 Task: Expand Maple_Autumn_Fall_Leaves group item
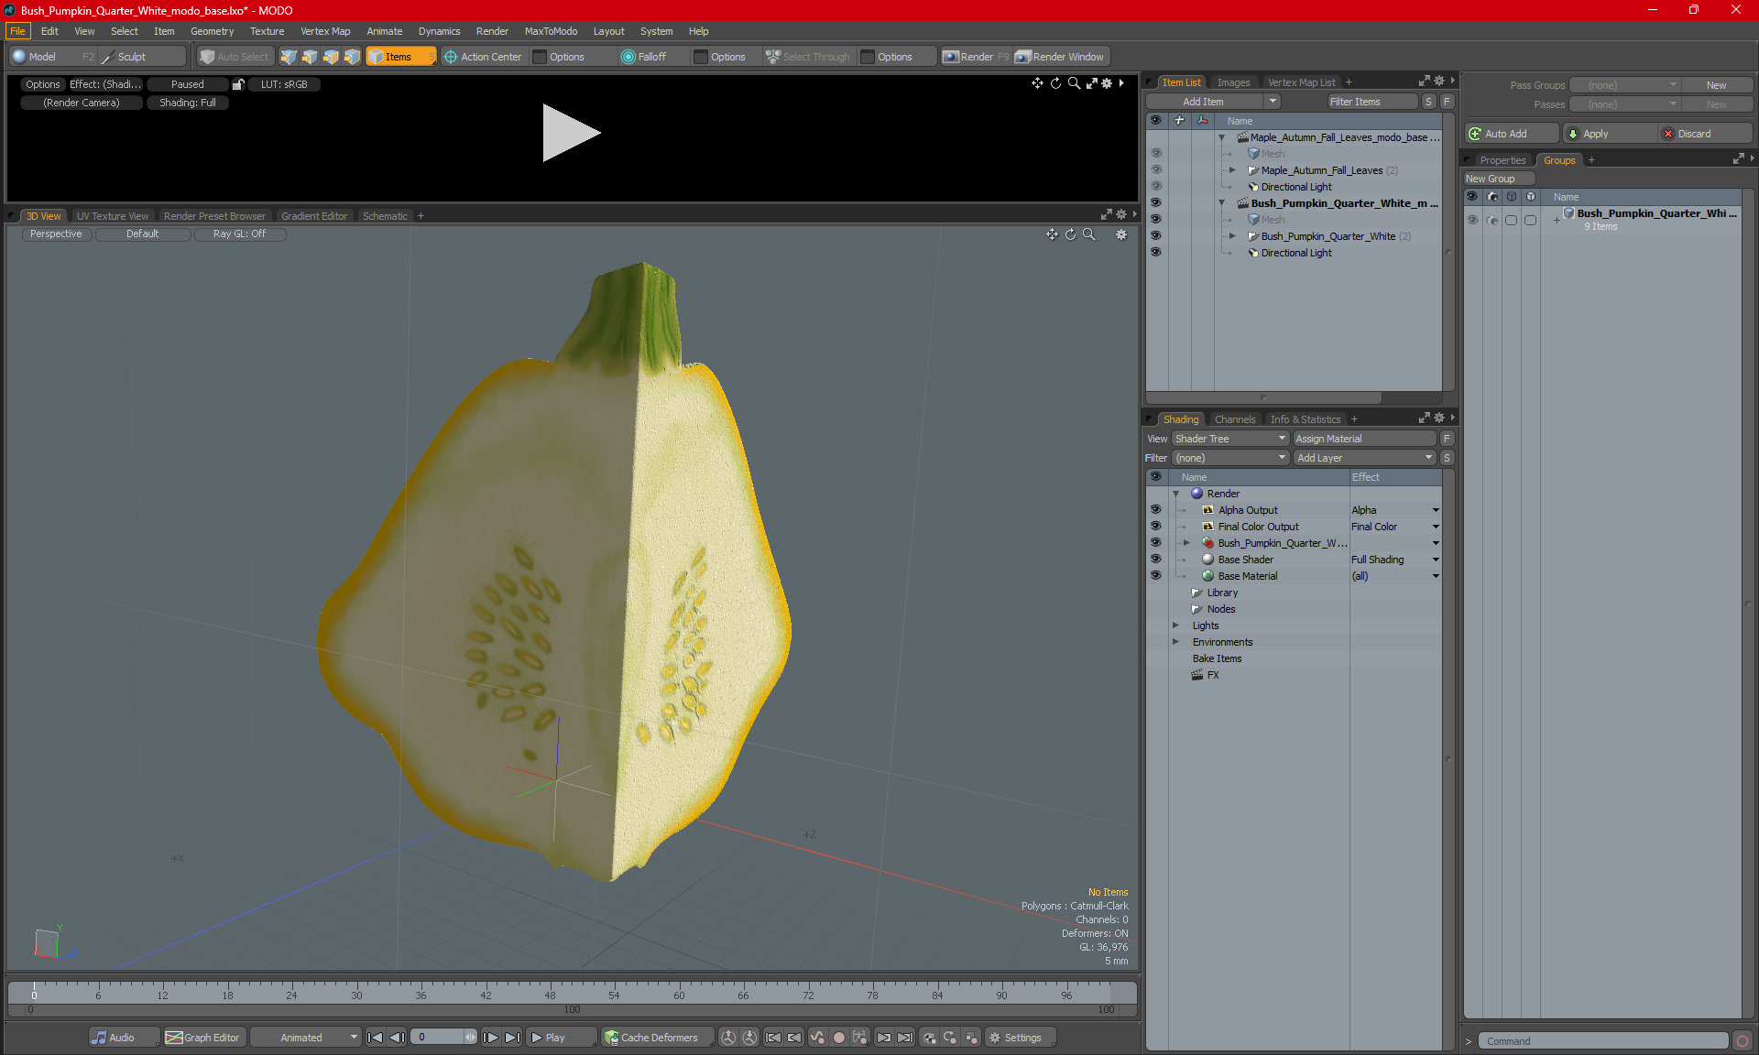point(1232,170)
